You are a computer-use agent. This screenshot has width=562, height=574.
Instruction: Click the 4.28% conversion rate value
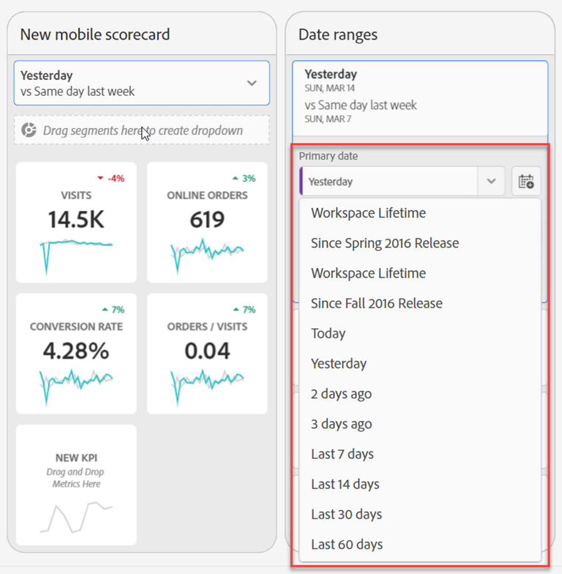[x=76, y=350]
